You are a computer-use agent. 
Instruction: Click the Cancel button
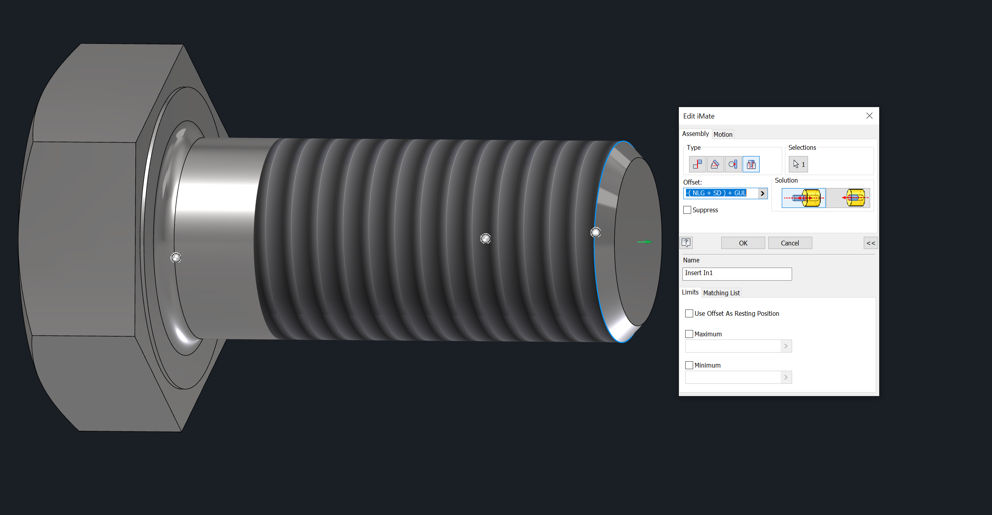click(x=790, y=243)
